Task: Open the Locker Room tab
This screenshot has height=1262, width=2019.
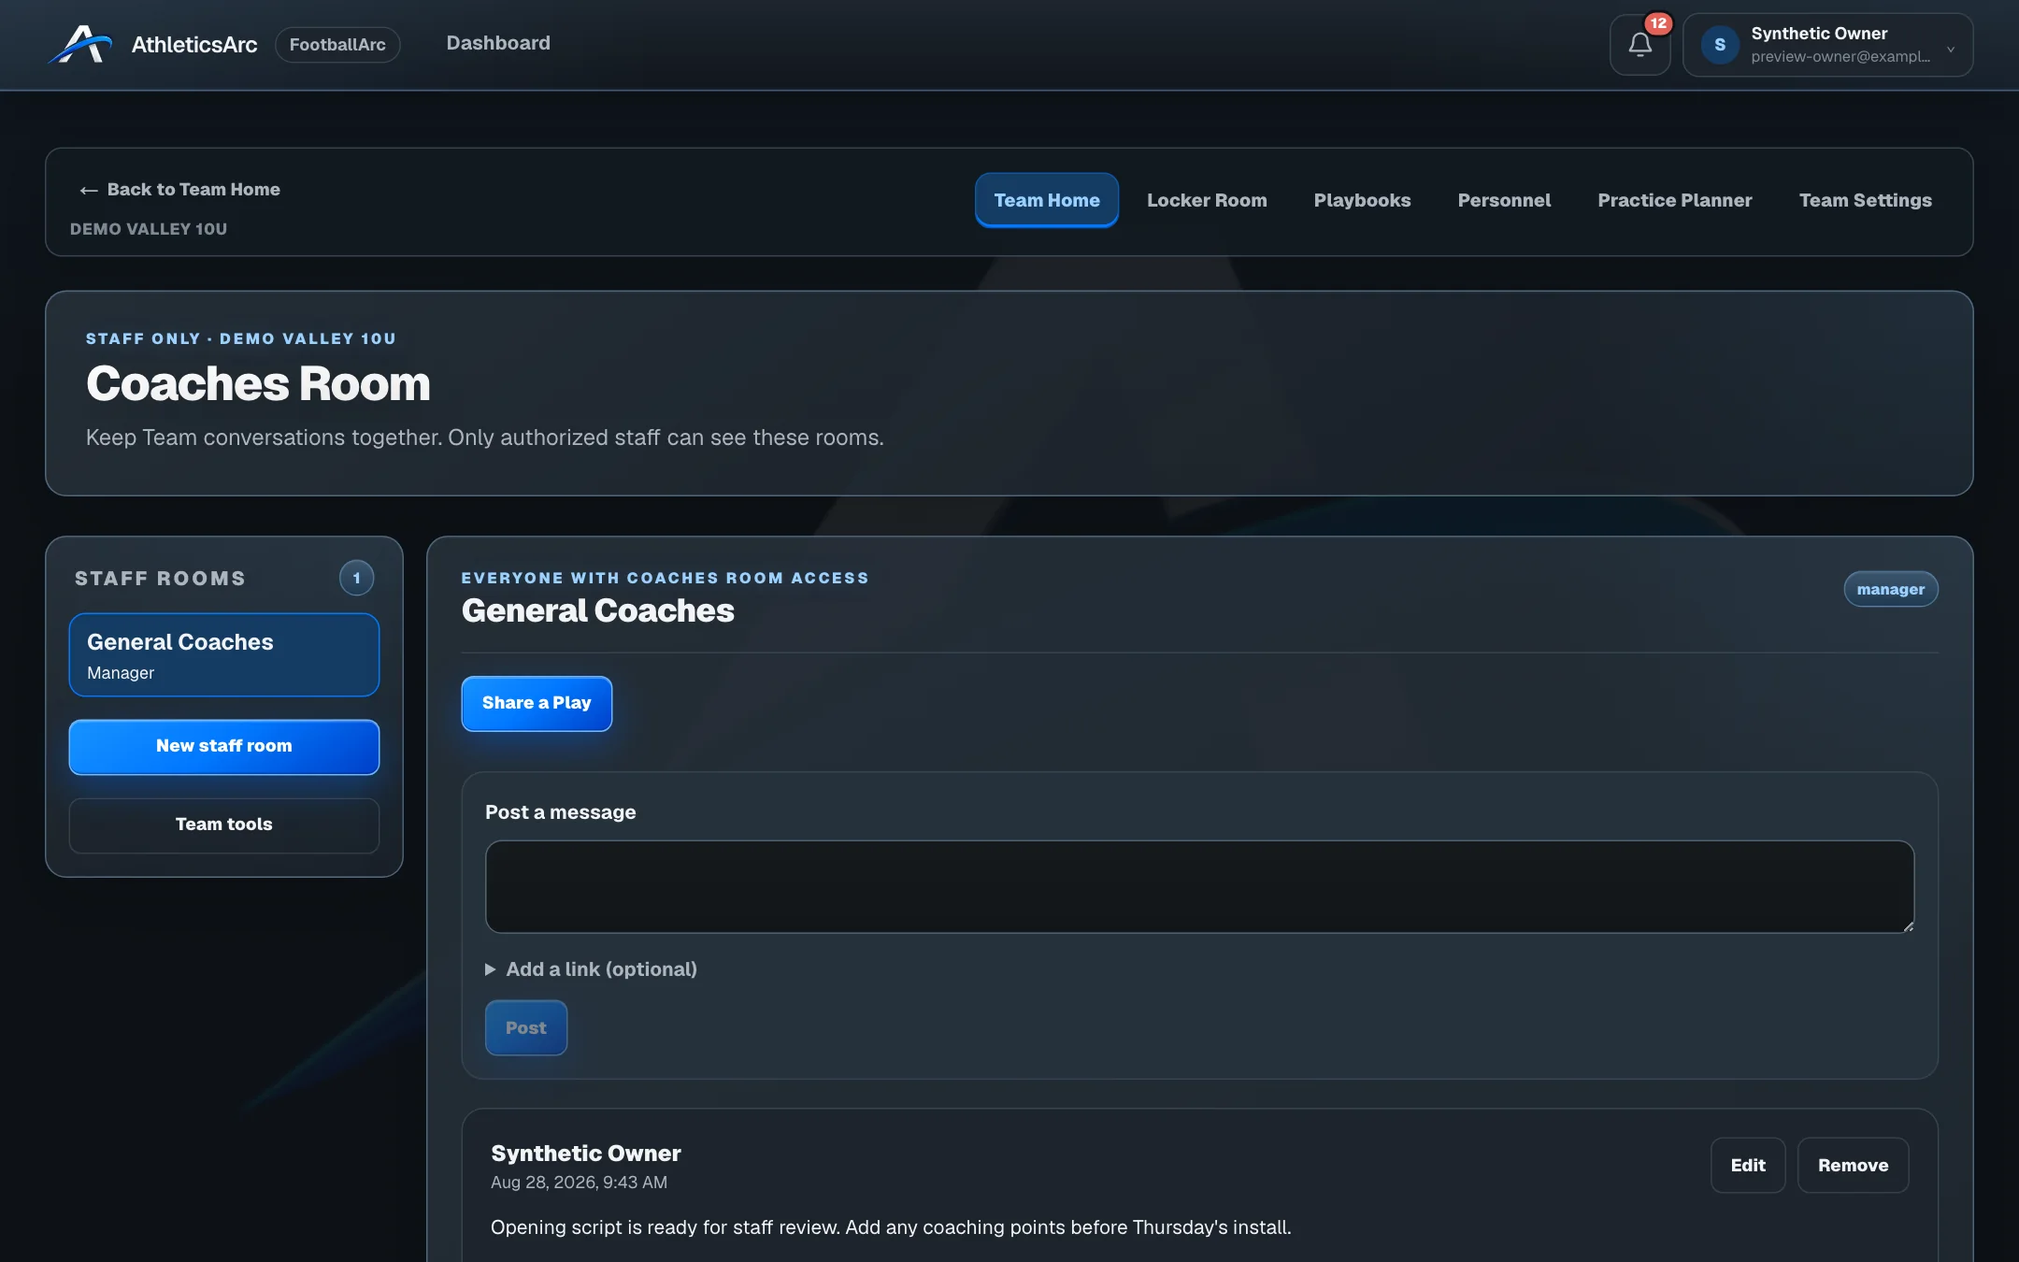Action: pos(1207,200)
